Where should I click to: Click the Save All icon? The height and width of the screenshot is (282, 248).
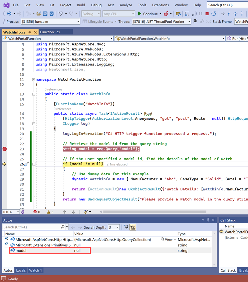(52, 14)
